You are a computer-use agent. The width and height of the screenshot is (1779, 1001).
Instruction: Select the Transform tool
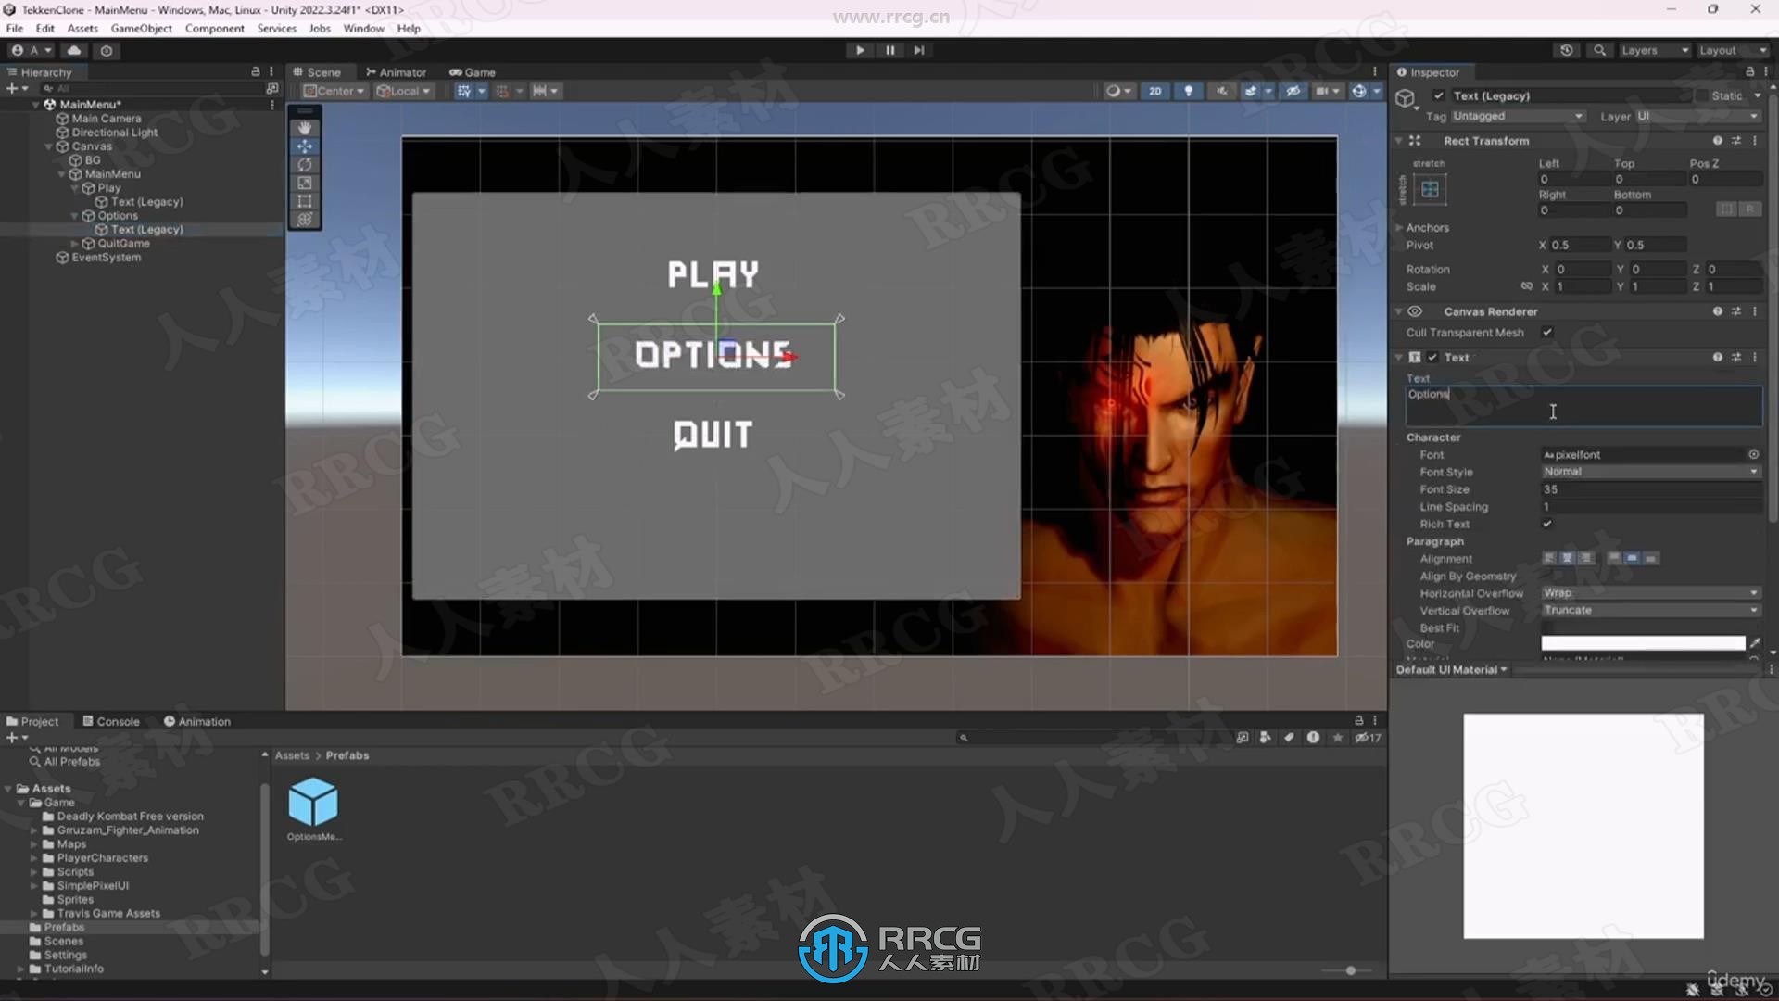(x=304, y=220)
